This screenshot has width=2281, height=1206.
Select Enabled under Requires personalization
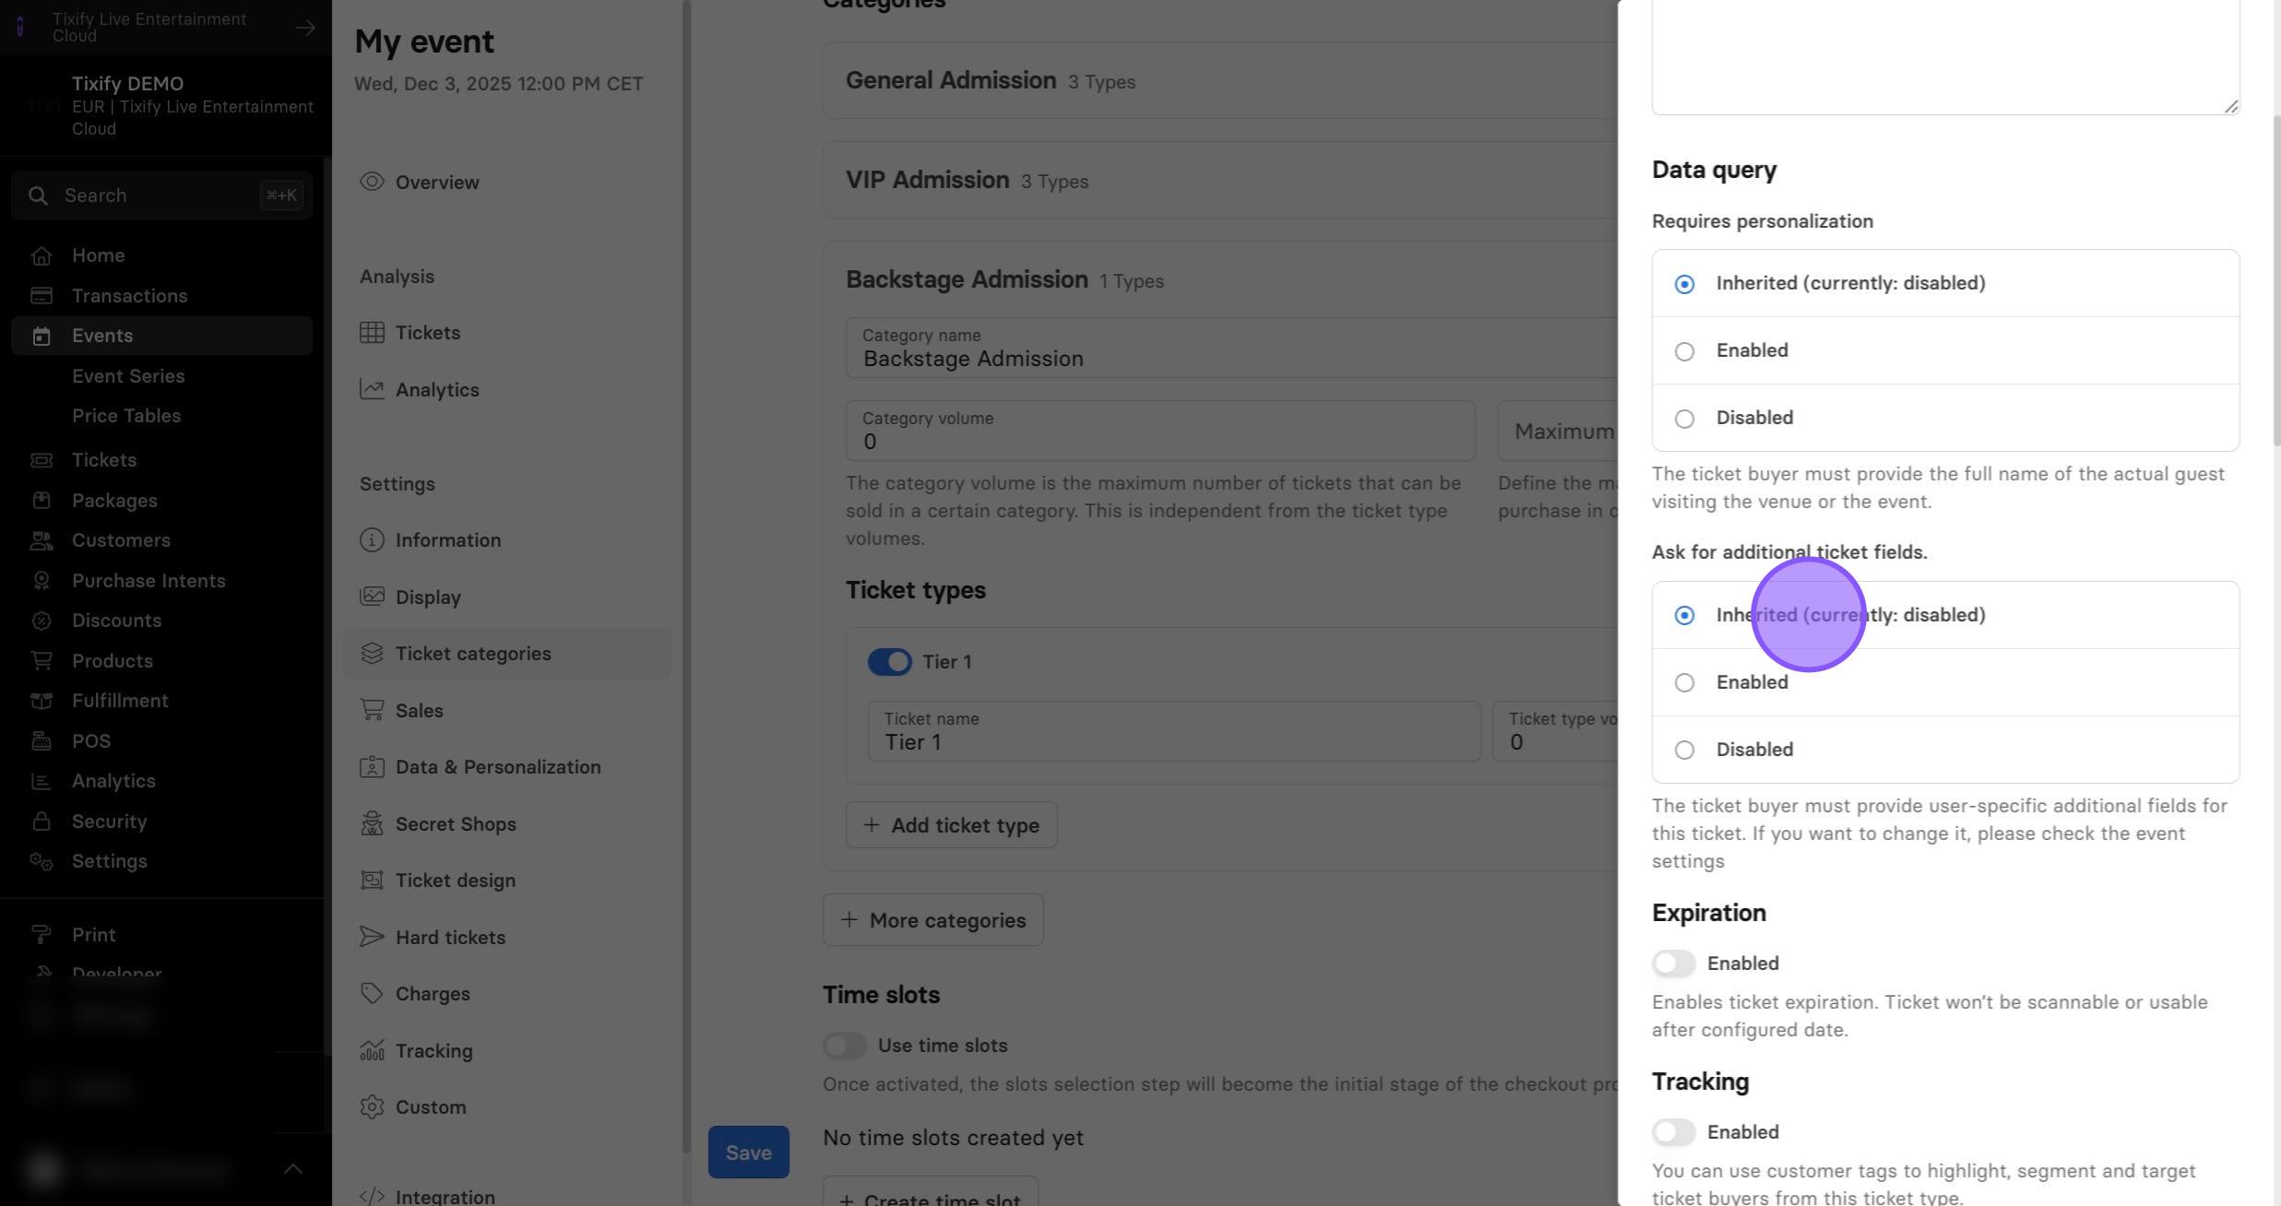tap(1945, 350)
